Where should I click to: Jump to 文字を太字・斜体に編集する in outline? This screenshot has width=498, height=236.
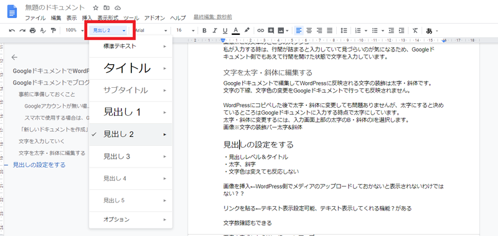pos(52,153)
